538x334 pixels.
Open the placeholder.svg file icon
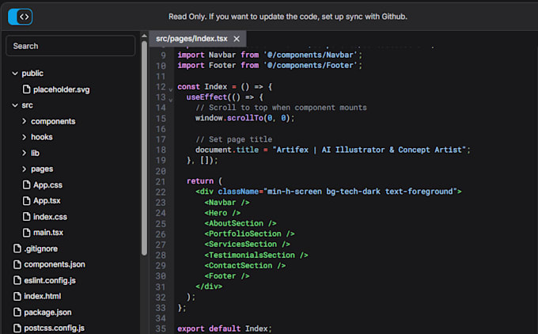pyautogui.click(x=25, y=89)
